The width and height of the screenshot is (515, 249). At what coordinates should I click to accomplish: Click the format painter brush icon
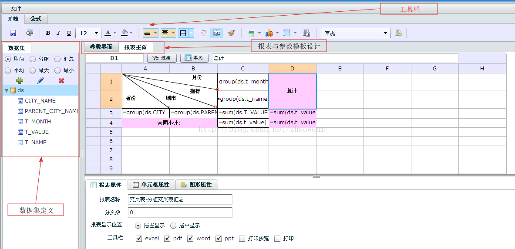click(232, 33)
